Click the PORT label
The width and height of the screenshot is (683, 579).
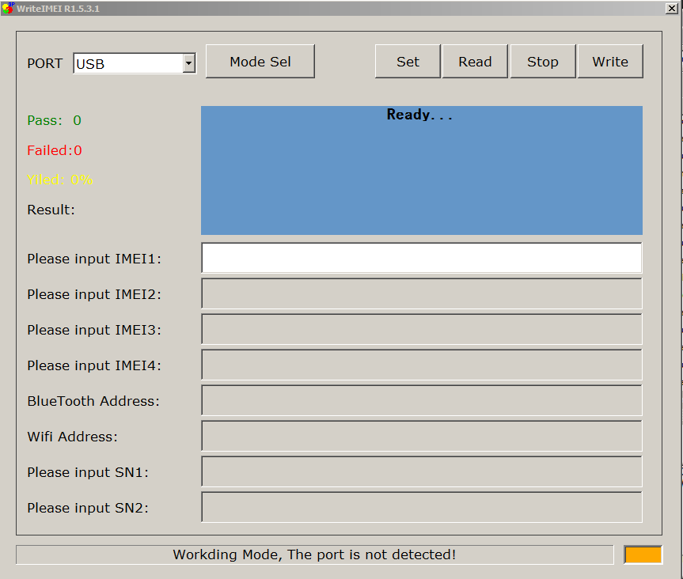(44, 63)
